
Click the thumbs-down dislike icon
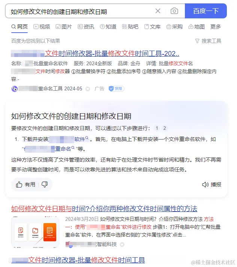coord(45,184)
